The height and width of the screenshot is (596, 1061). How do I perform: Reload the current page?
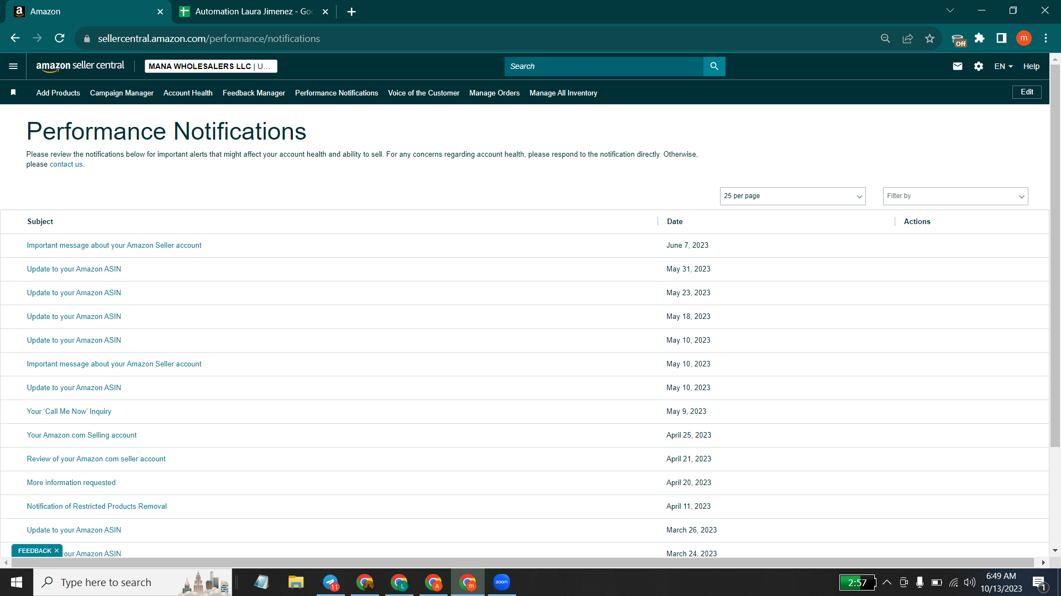tap(60, 38)
